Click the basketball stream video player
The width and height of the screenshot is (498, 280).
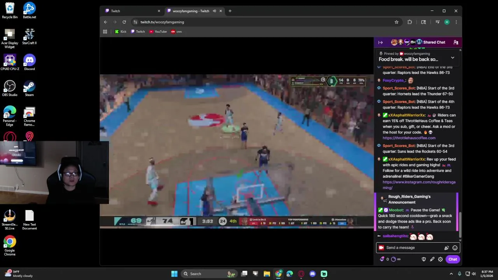pyautogui.click(x=237, y=151)
